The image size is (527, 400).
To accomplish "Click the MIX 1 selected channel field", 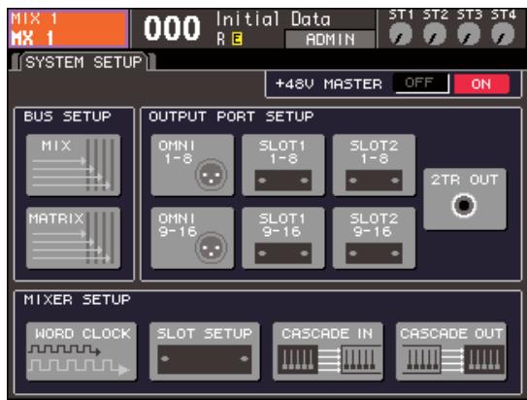I will point(69,29).
